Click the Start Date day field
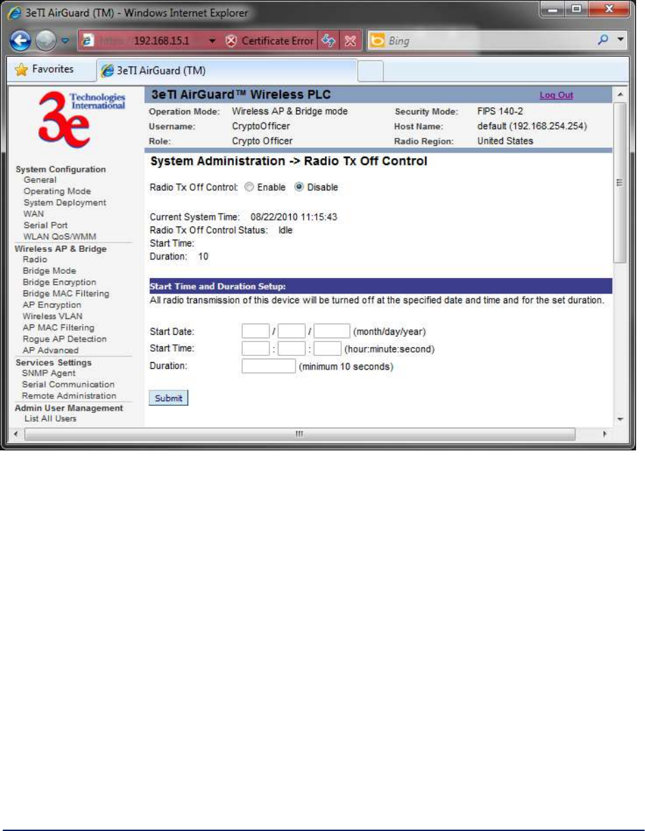This screenshot has height=831, width=645. click(291, 331)
